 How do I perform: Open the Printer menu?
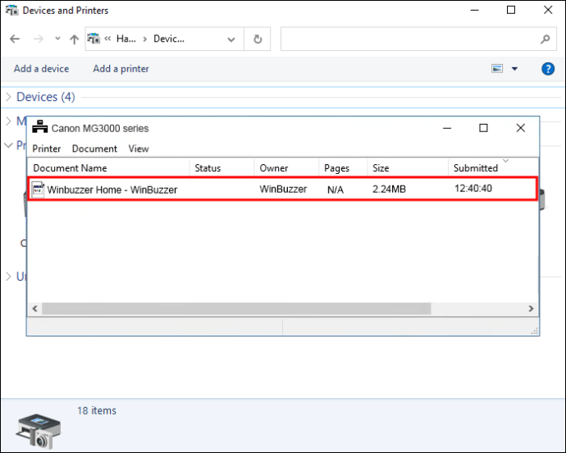pos(47,149)
